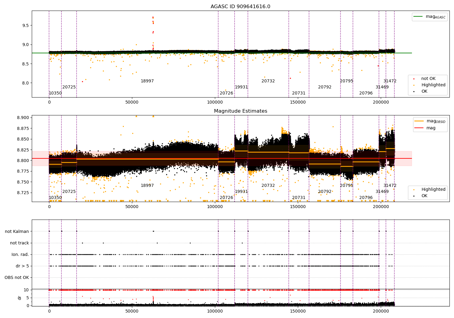Click OBSID label 31469 in top plot
The height and width of the screenshot is (318, 454).
point(382,87)
